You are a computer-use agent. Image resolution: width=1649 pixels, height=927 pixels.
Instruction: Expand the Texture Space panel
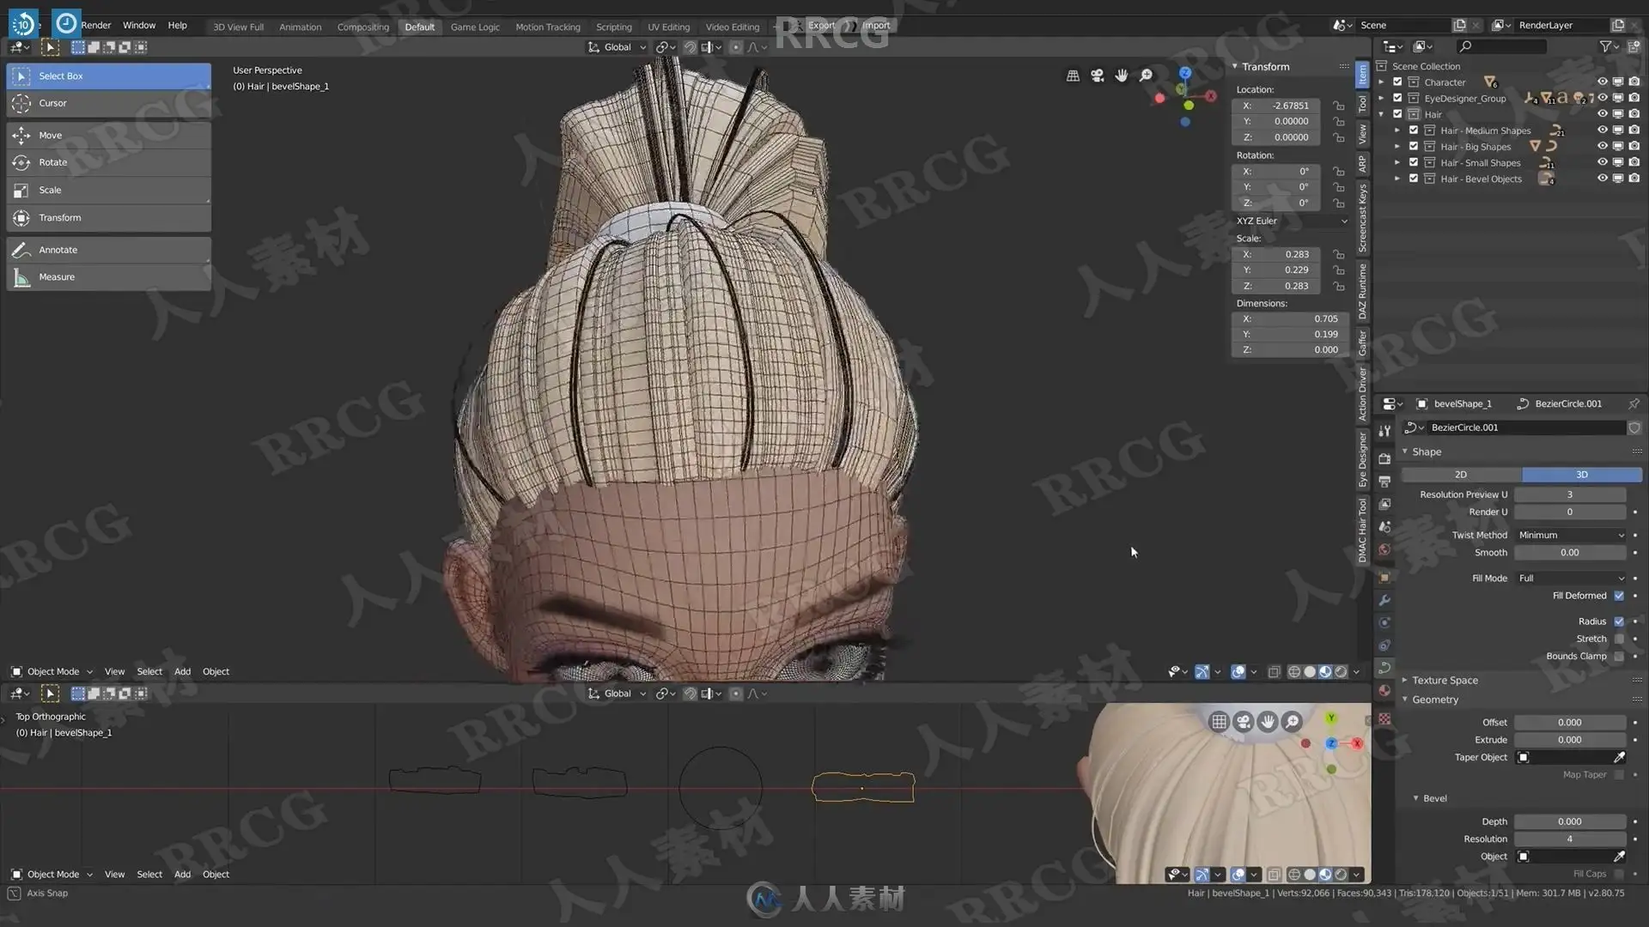[x=1445, y=680]
